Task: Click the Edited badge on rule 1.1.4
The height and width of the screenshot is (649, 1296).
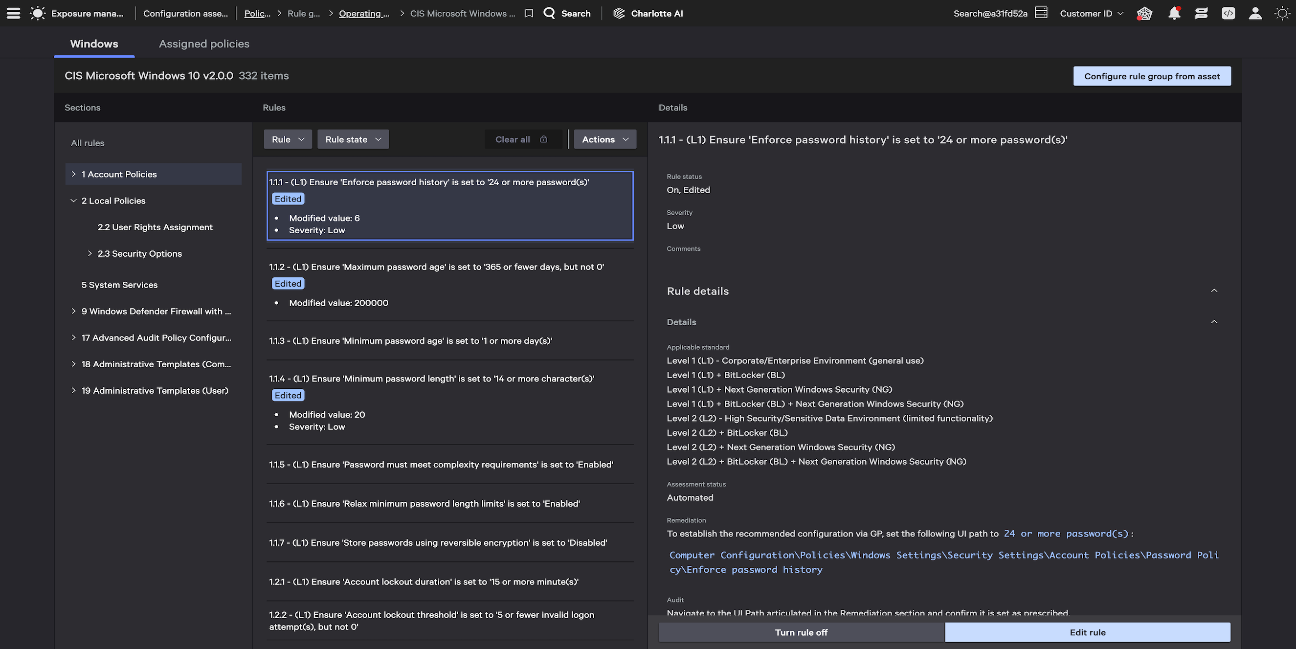Action: tap(288, 396)
